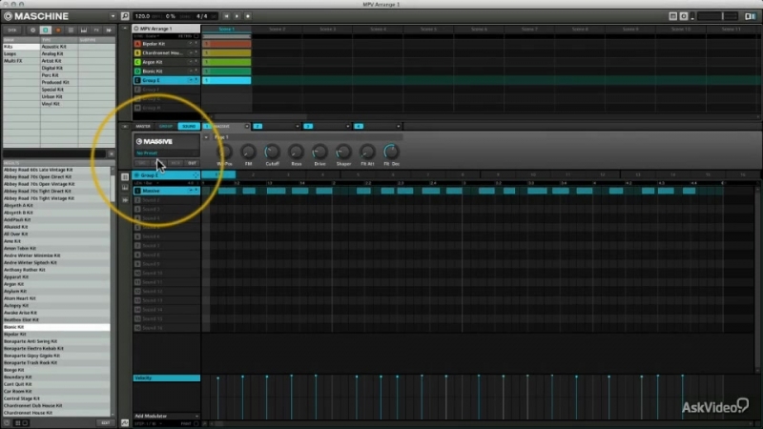
Task: Select Bipolar Kit group A
Action: [165, 44]
